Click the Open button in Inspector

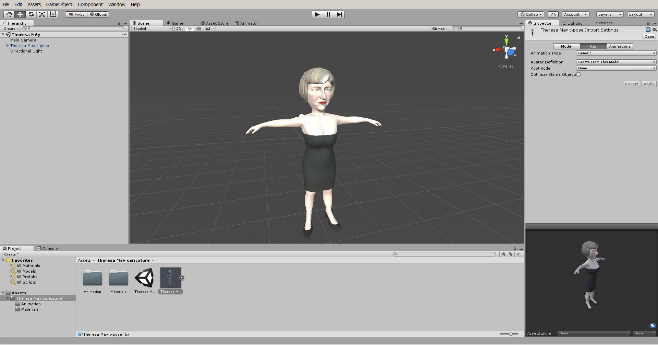click(x=649, y=37)
